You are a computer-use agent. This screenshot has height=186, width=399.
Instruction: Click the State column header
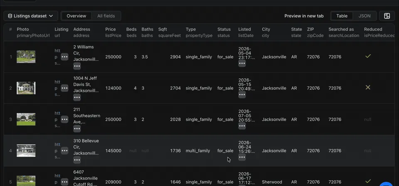[296, 32]
